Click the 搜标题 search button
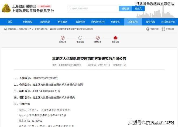Image resolution: width=178 pixels, height=127 pixels. [x=125, y=9]
